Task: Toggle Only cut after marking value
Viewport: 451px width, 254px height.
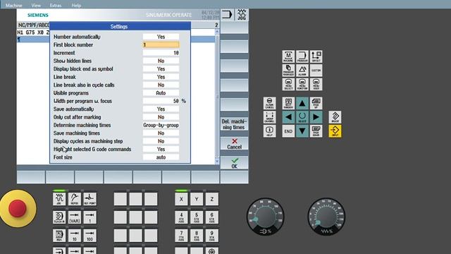Action: [161, 117]
